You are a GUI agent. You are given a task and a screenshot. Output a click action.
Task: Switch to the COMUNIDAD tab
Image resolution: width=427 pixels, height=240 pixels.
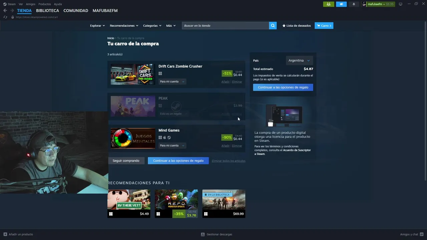pos(76,11)
